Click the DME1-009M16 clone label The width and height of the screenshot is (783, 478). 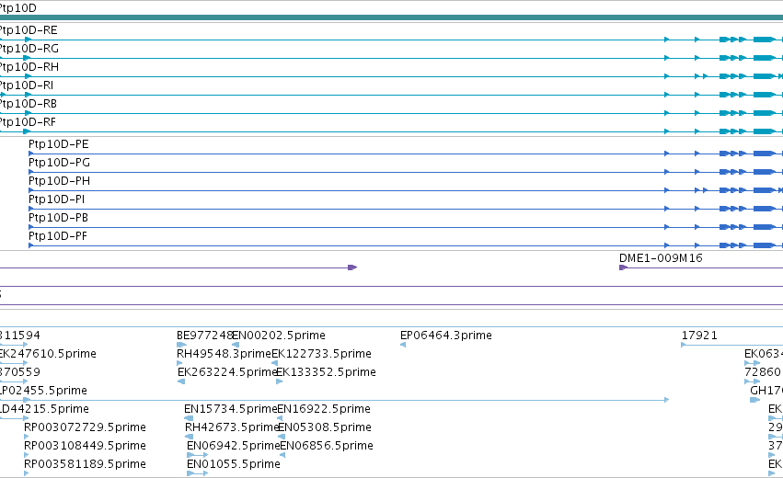(x=661, y=258)
